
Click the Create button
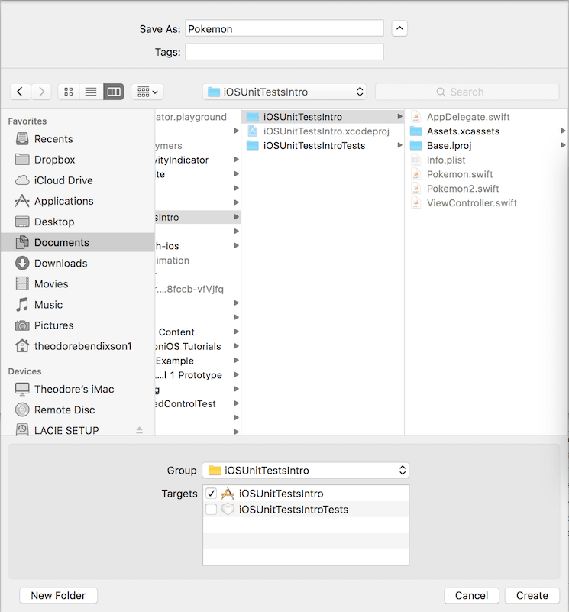[532, 596]
